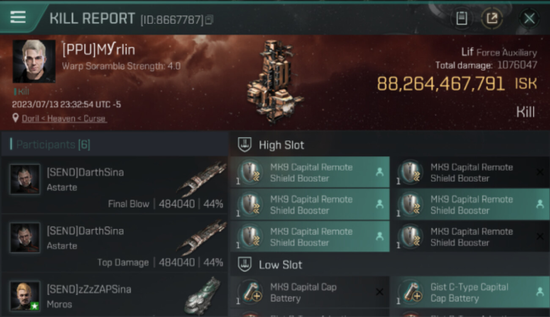The width and height of the screenshot is (550, 317).
Task: Close the kill report window
Action: [529, 18]
